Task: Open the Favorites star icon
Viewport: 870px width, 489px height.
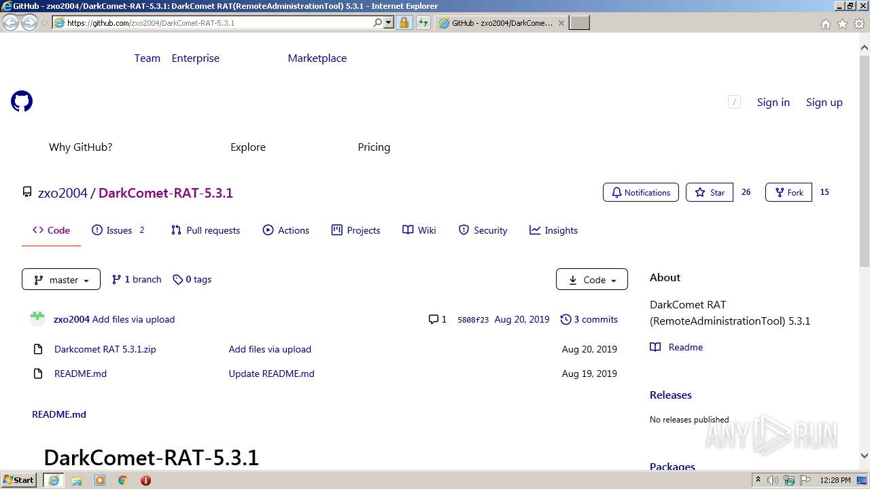Action: pyautogui.click(x=842, y=24)
